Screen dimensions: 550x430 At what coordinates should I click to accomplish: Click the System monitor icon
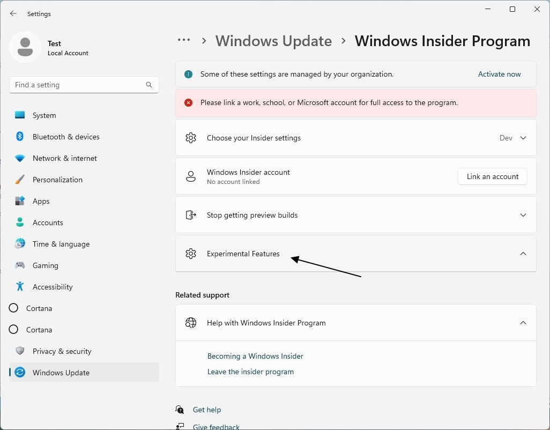(x=20, y=115)
